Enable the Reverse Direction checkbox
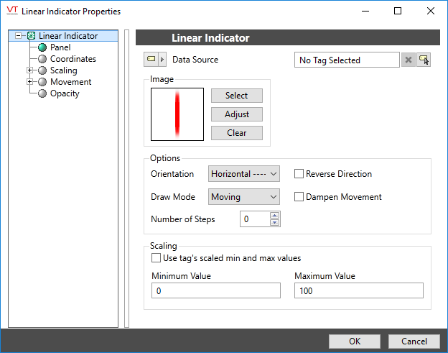Image resolution: width=448 pixels, height=353 pixels. tap(299, 174)
